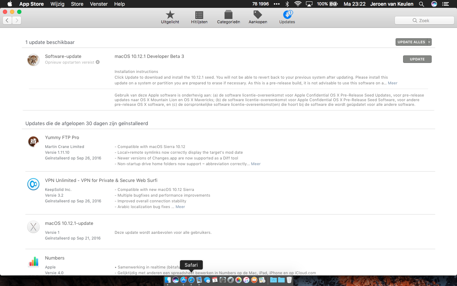Open Notification Center icon
The width and height of the screenshot is (457, 286).
(446, 4)
